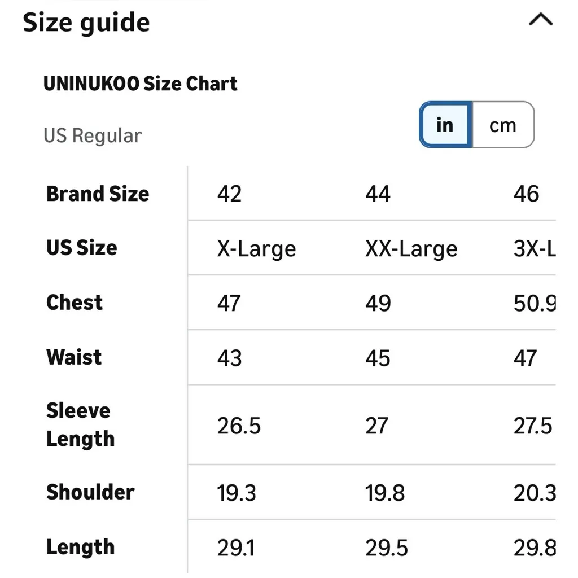Switch measurement units to cm
Viewport: 578px width, 578px height.
[502, 125]
